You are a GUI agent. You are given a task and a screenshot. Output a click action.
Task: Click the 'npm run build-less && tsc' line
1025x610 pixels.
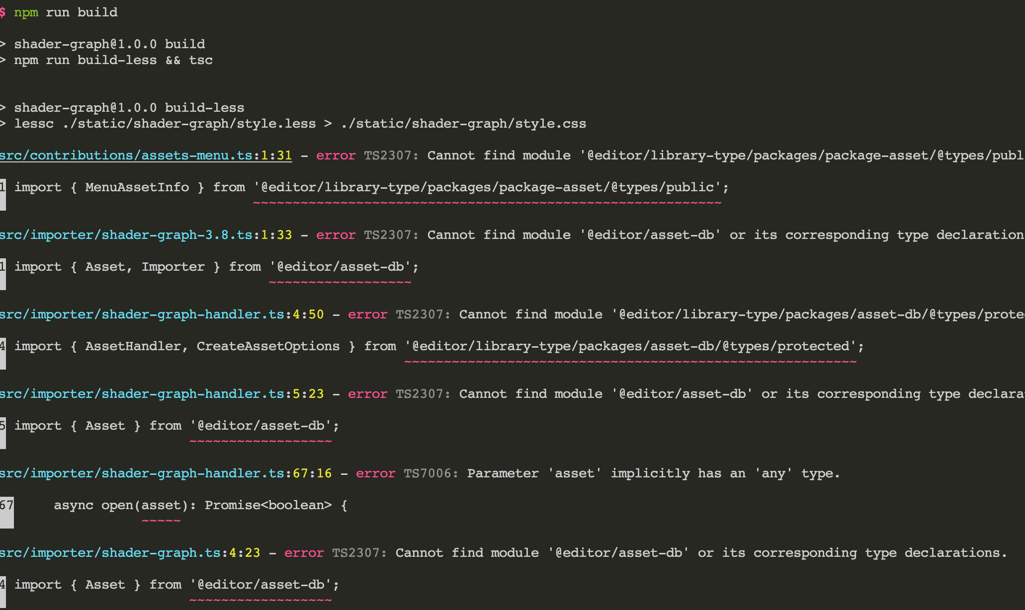click(x=113, y=60)
